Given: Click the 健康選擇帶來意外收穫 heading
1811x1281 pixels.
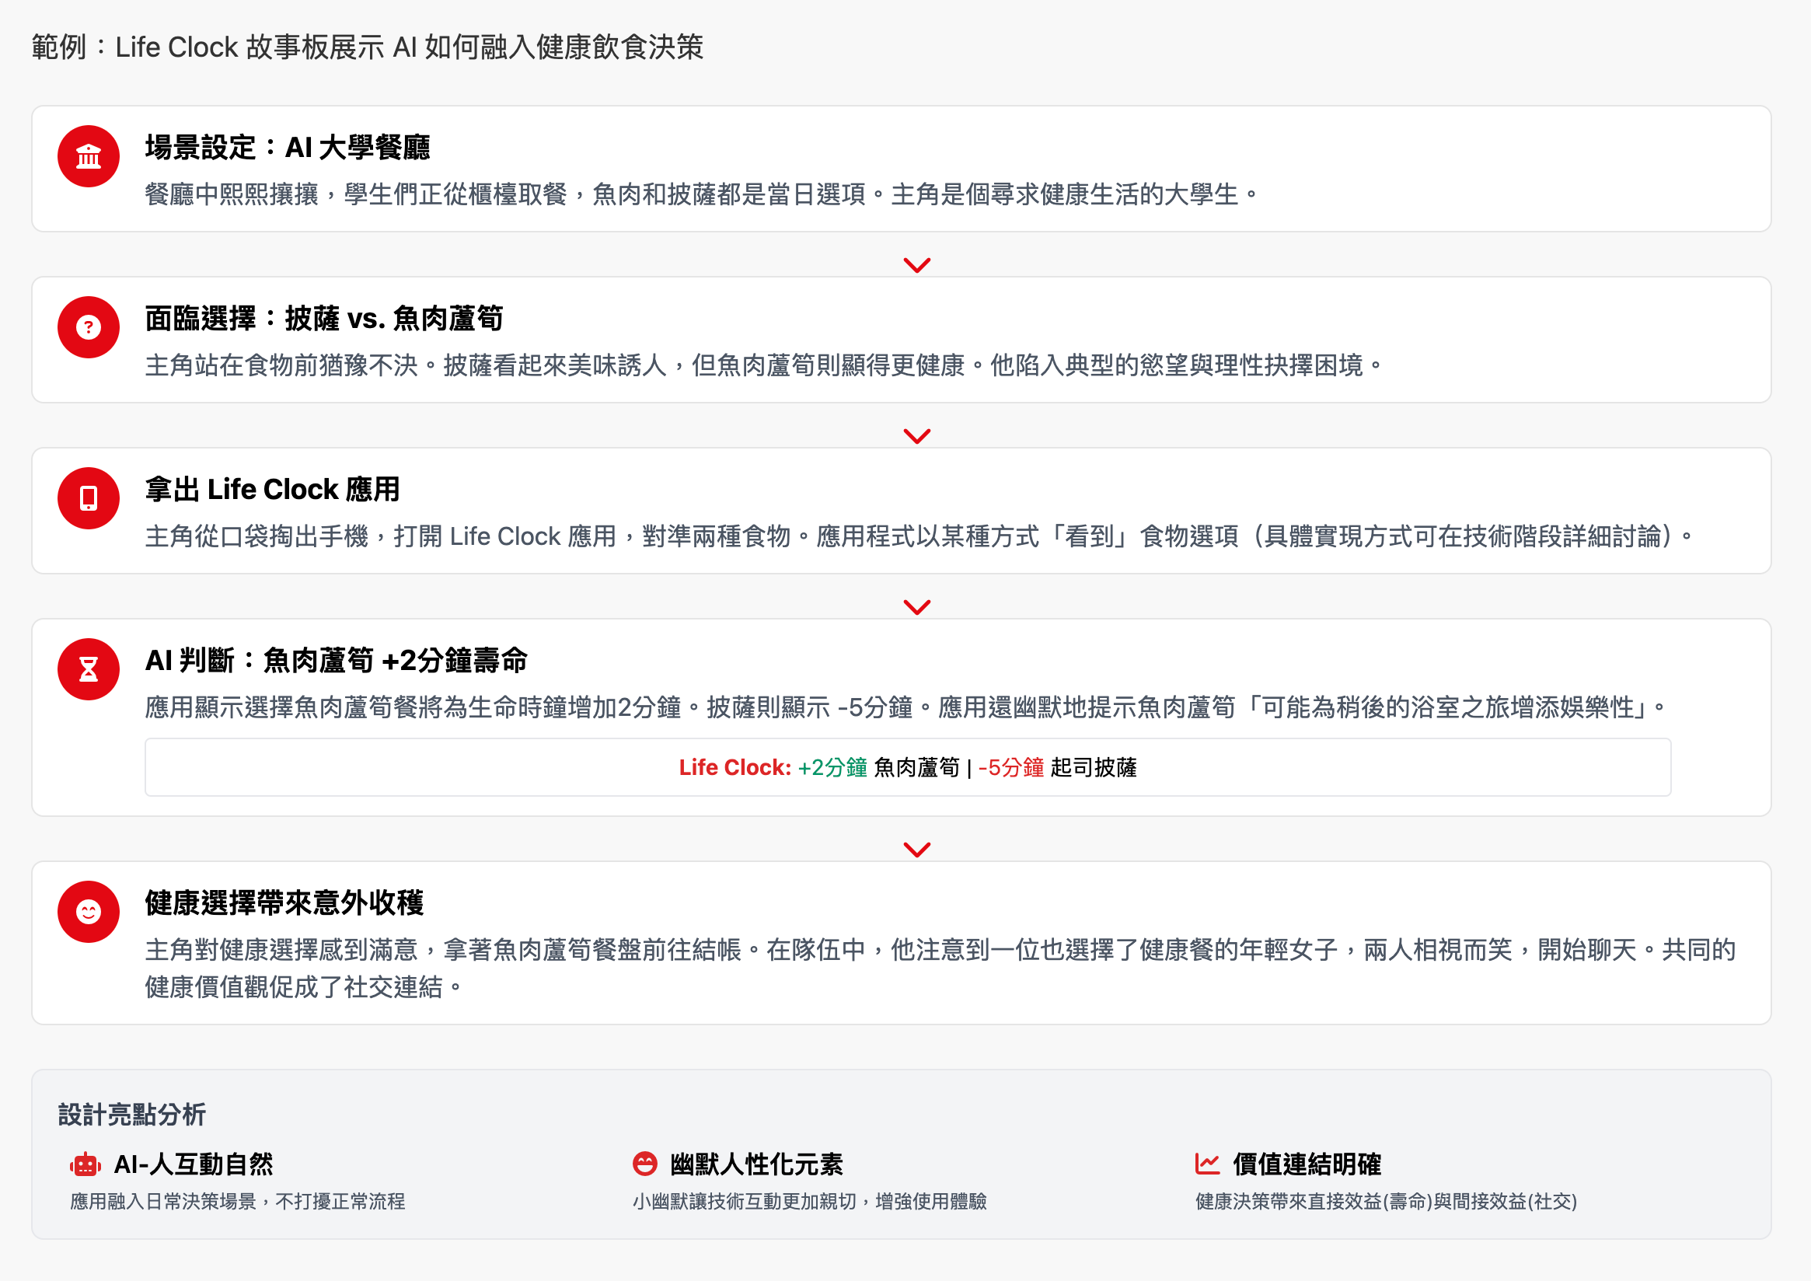Looking at the screenshot, I should click(284, 903).
